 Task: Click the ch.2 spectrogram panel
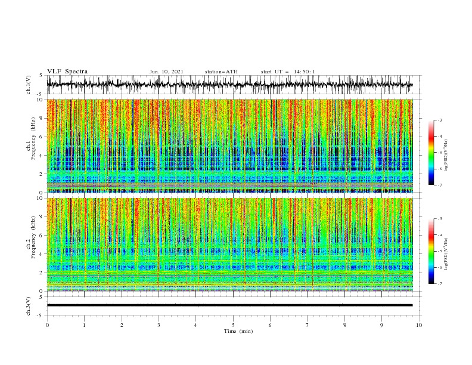(229, 245)
